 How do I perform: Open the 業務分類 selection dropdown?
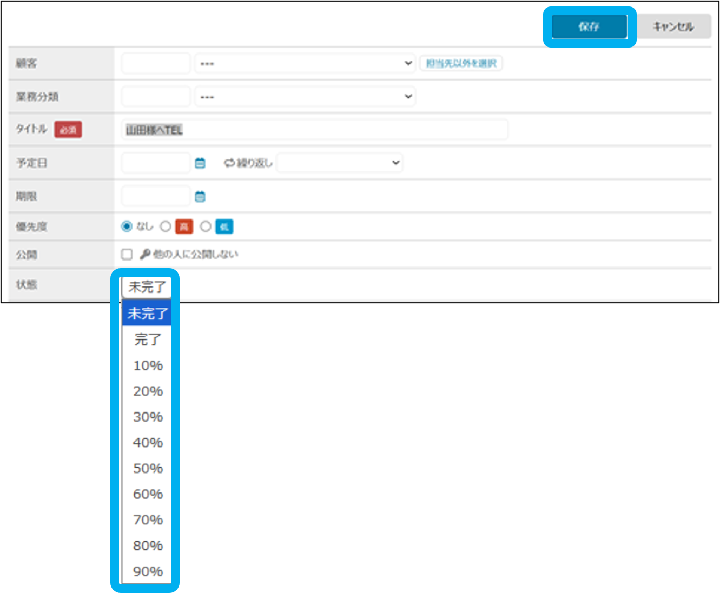305,97
